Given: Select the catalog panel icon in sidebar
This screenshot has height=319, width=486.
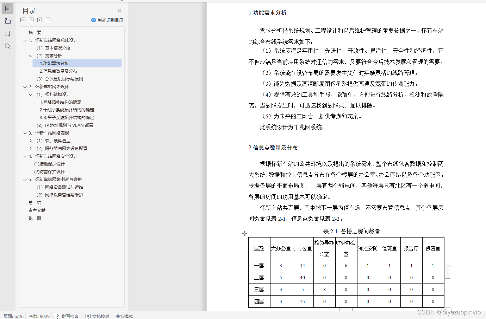Looking at the screenshot, I should pos(8,8).
